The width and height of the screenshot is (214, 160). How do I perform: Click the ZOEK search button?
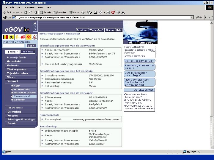[31, 46]
